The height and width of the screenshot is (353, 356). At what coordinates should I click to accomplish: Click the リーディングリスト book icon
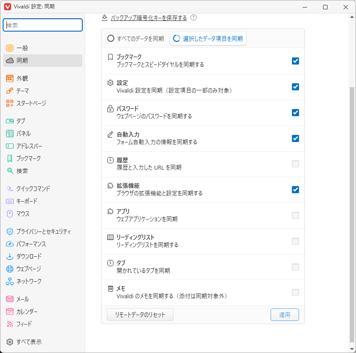click(x=110, y=237)
